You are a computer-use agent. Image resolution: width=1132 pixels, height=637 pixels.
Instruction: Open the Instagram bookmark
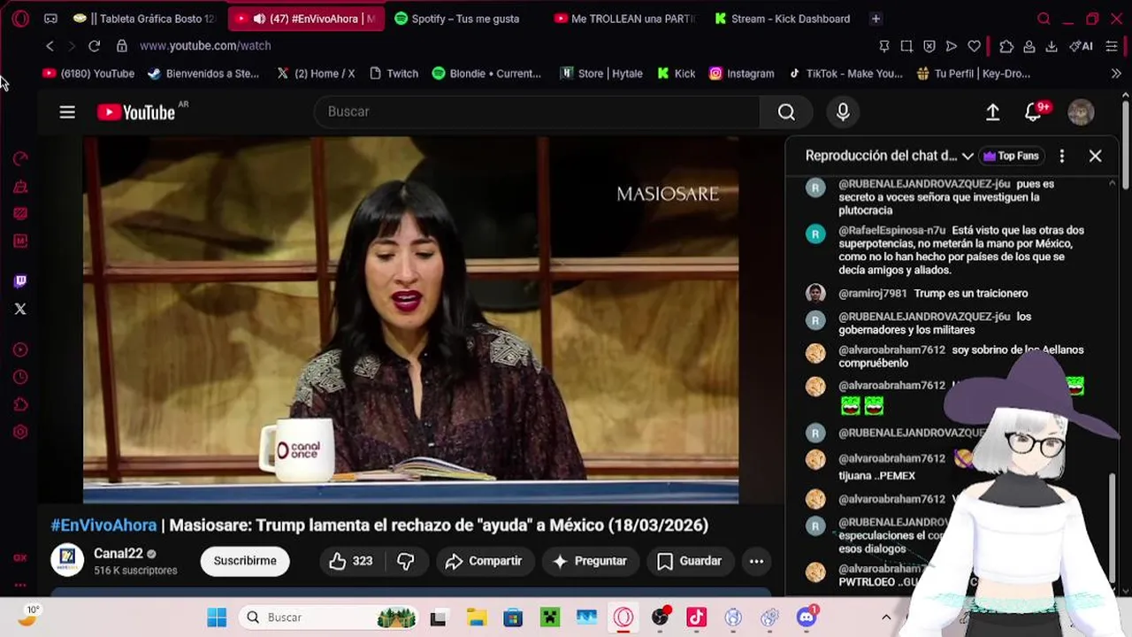741,73
